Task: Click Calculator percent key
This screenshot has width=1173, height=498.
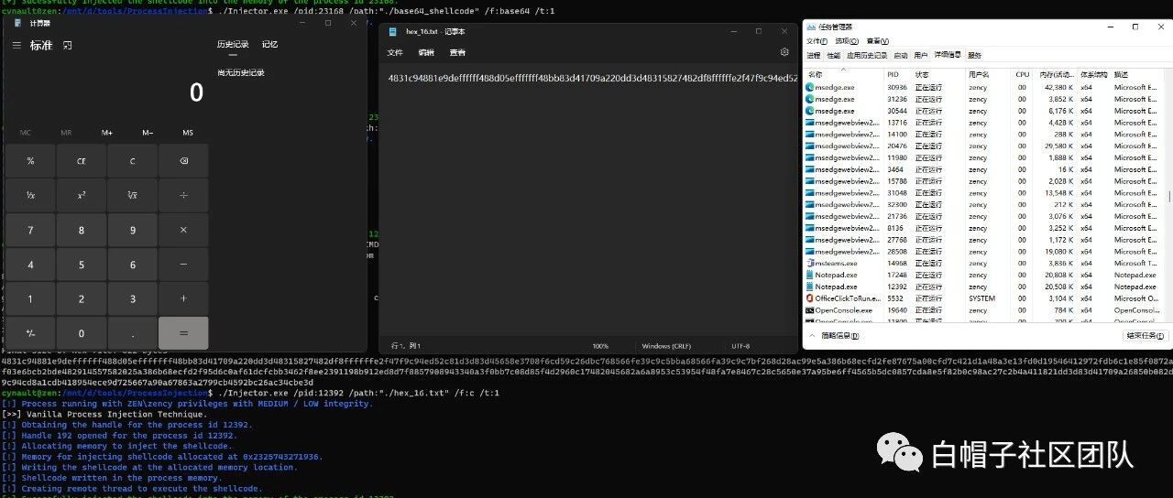Action: (30, 161)
